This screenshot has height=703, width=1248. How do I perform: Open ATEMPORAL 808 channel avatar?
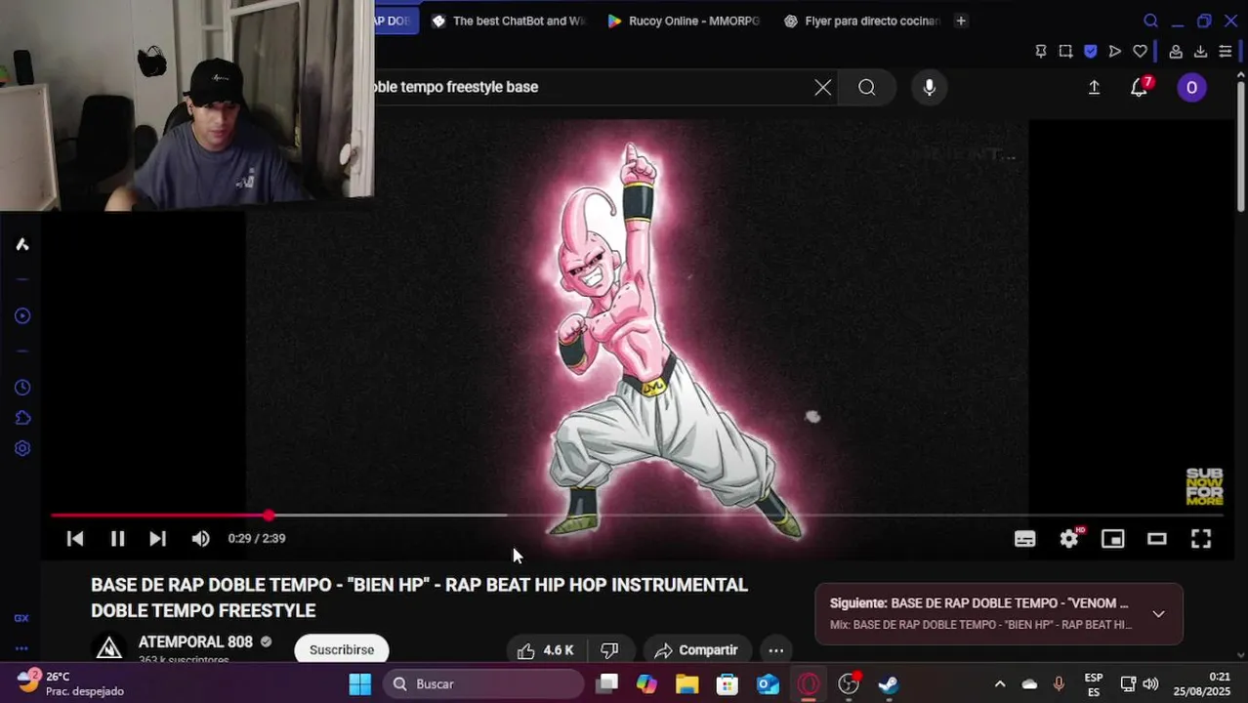tap(109, 648)
